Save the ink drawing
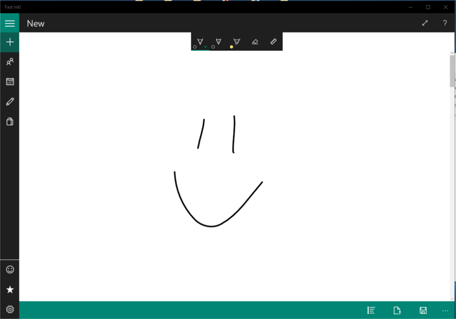 423,310
